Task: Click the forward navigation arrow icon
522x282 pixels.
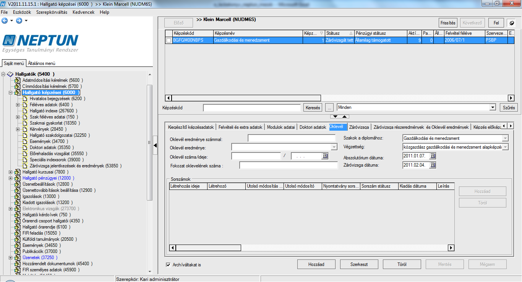Action: coord(19,20)
